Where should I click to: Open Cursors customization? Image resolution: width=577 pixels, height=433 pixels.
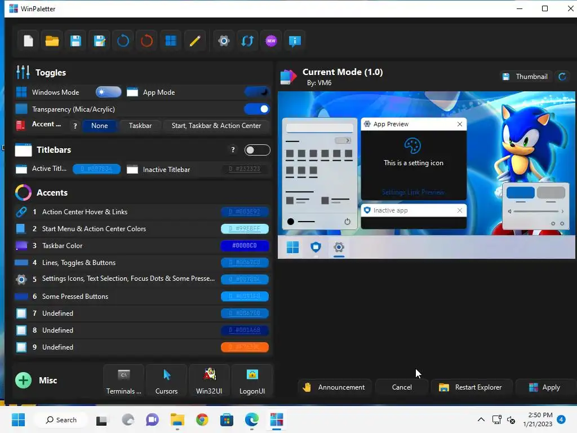pos(166,381)
